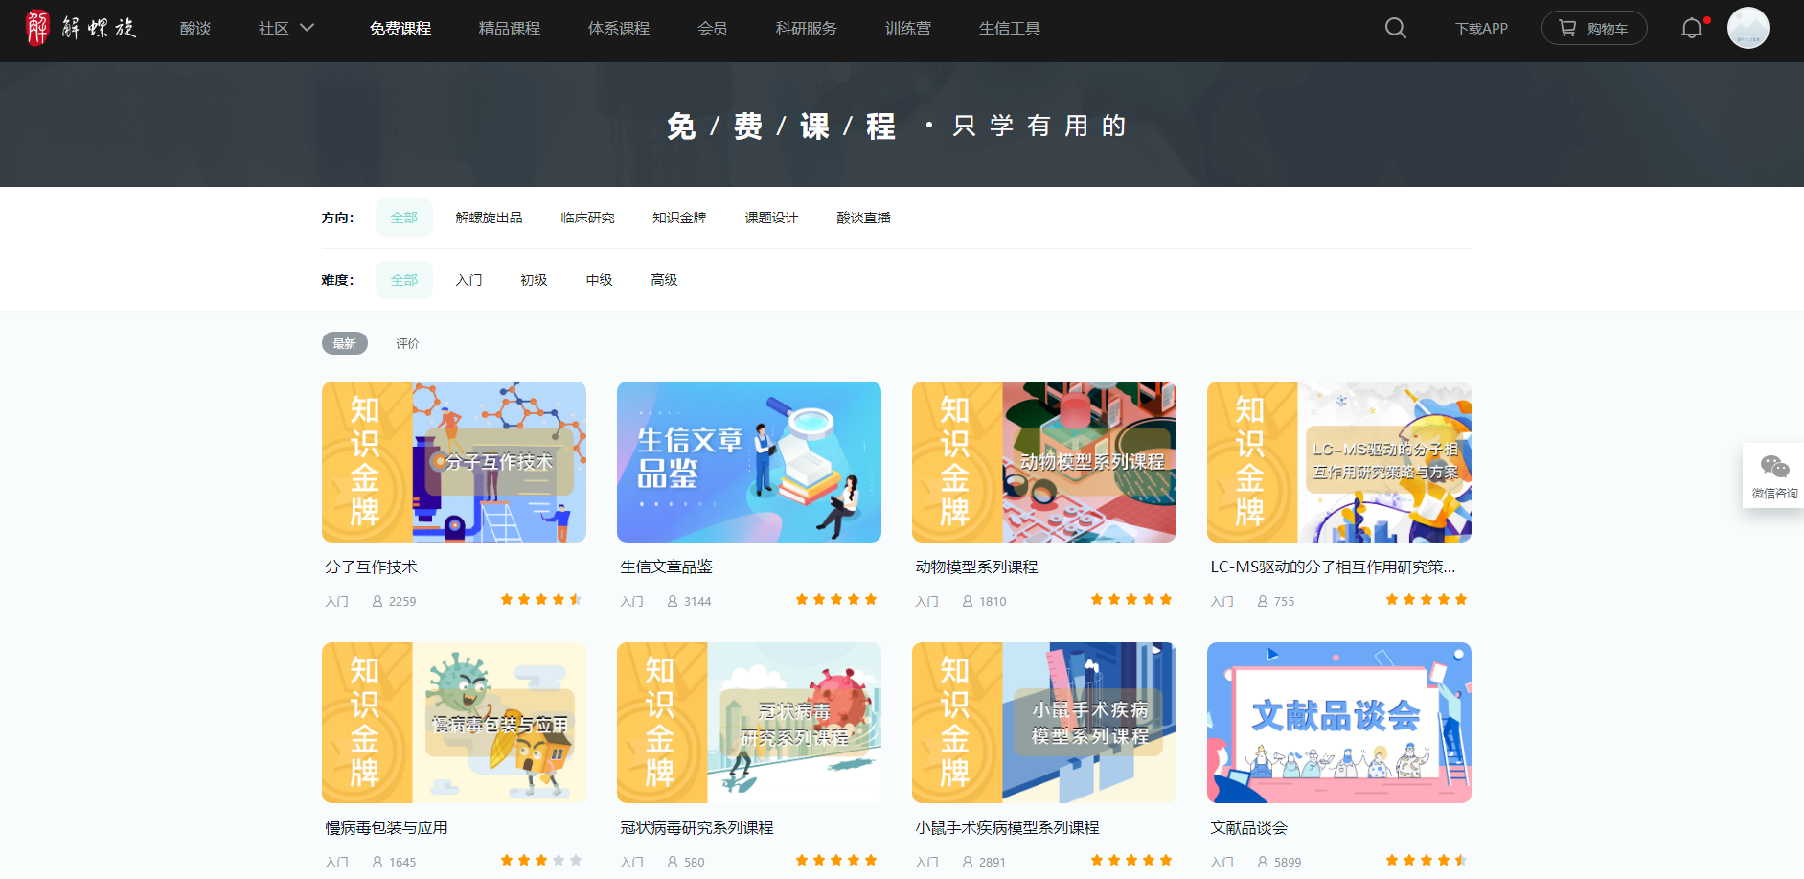Filter direction by 临床研究
Image resolution: width=1804 pixels, height=879 pixels.
click(588, 218)
